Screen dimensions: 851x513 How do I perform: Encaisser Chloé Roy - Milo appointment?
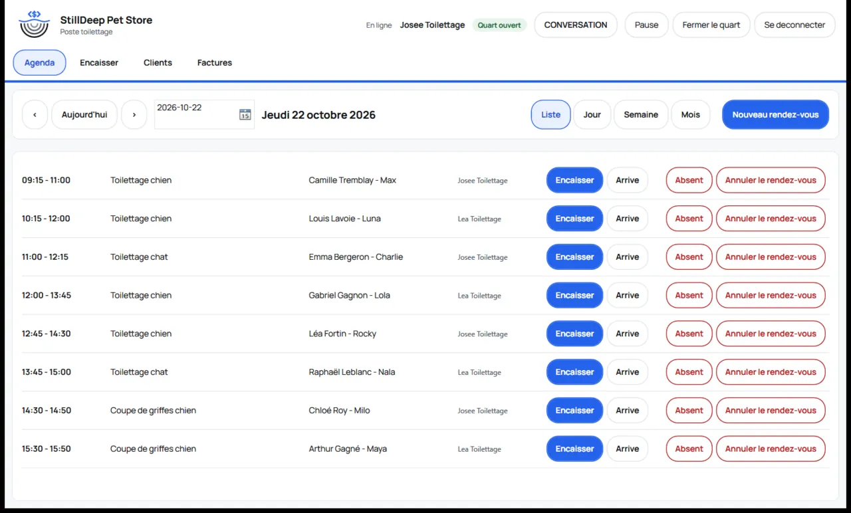[x=574, y=411]
